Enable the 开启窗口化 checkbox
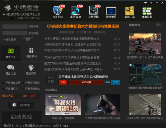Image resolution: width=166 pixels, height=128 pixels. pyautogui.click(x=3, y=89)
